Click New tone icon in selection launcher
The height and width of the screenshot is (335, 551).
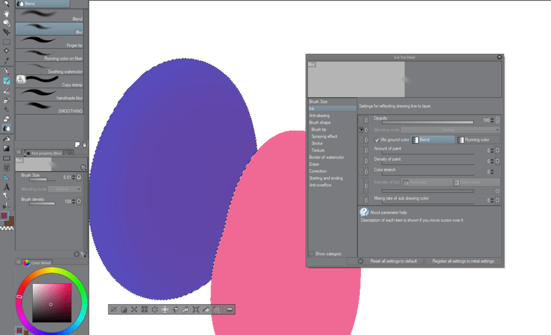pyautogui.click(x=217, y=309)
